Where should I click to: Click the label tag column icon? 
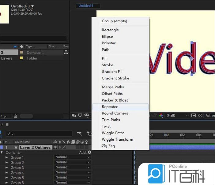pyautogui.click(x=21, y=46)
